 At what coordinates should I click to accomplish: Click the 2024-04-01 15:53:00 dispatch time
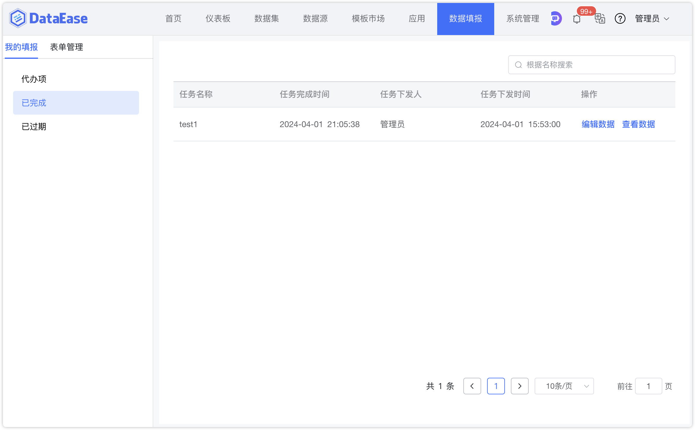pos(520,124)
